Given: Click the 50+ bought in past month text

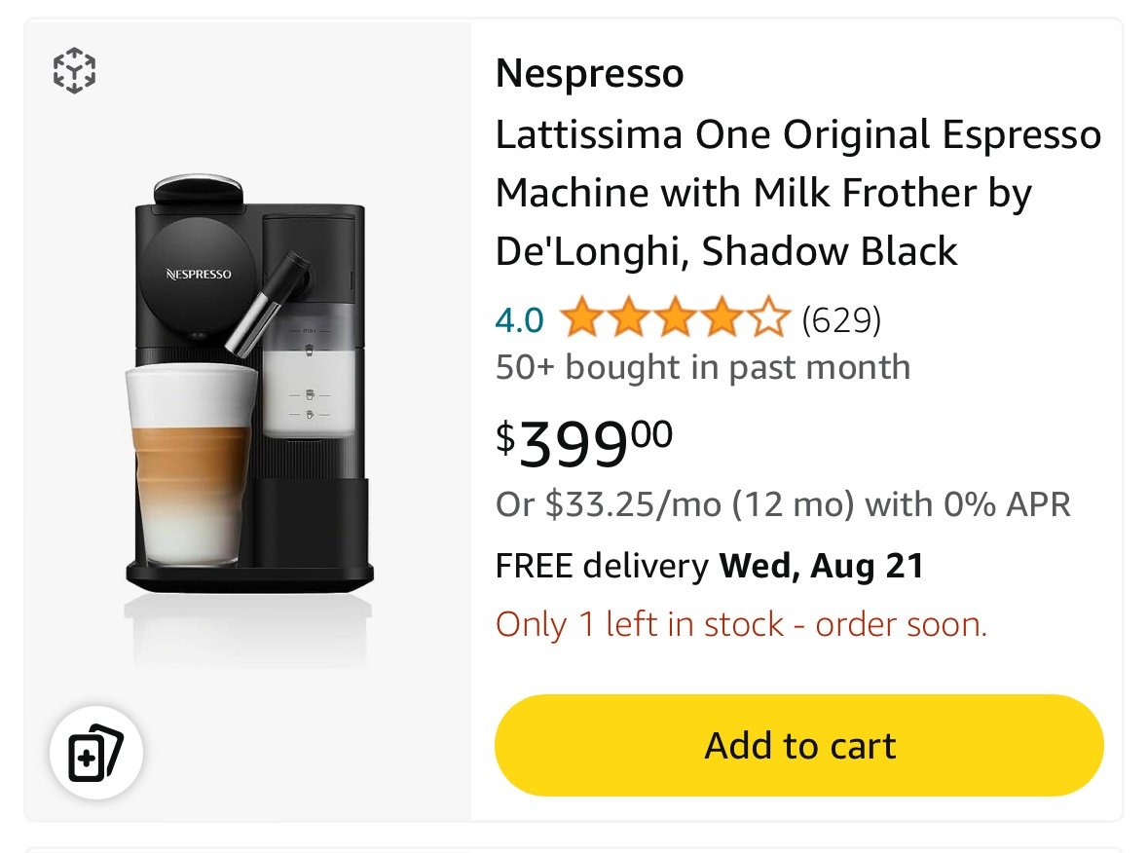Looking at the screenshot, I should (703, 367).
